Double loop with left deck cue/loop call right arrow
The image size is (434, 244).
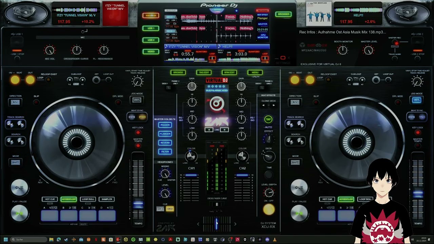tap(82, 80)
